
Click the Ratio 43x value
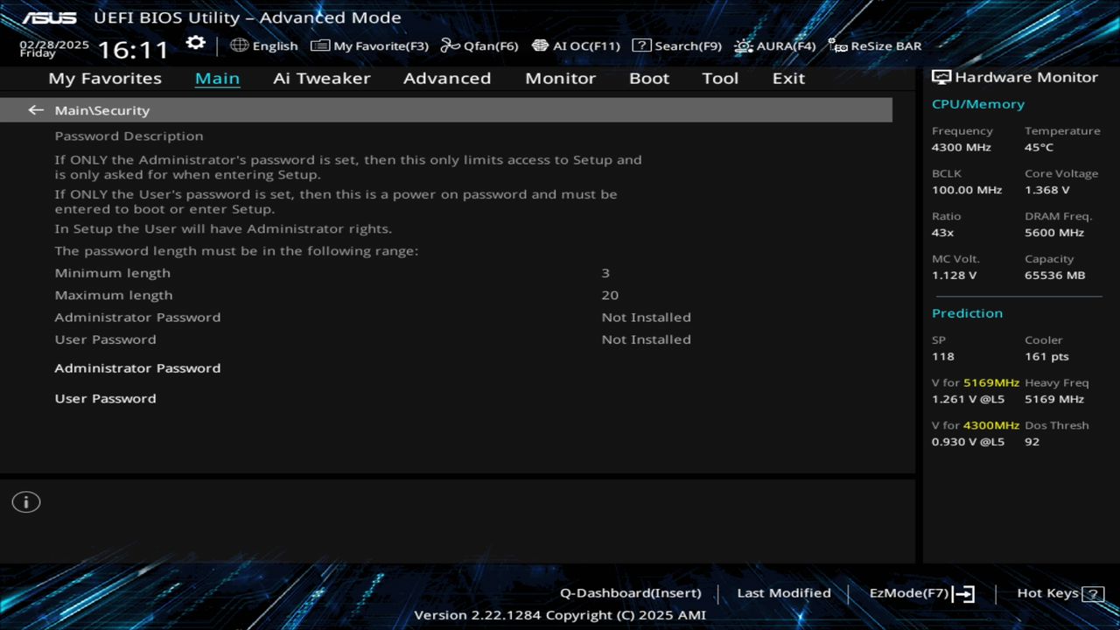942,233
